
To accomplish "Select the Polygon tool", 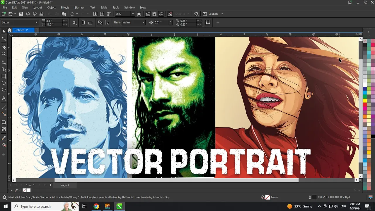I will (4, 90).
